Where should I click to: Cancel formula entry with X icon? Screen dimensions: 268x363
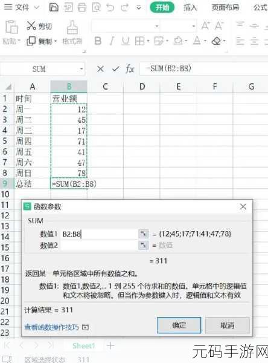100,69
